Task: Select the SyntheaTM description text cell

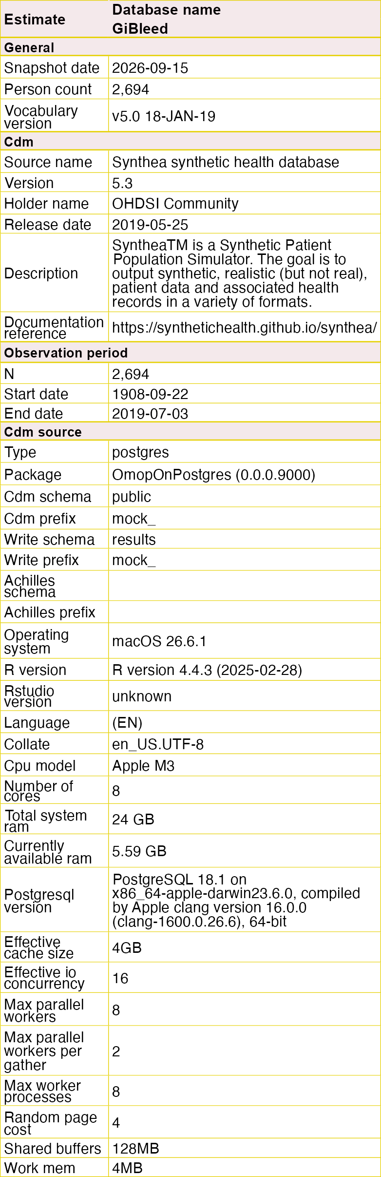Action: [x=245, y=273]
